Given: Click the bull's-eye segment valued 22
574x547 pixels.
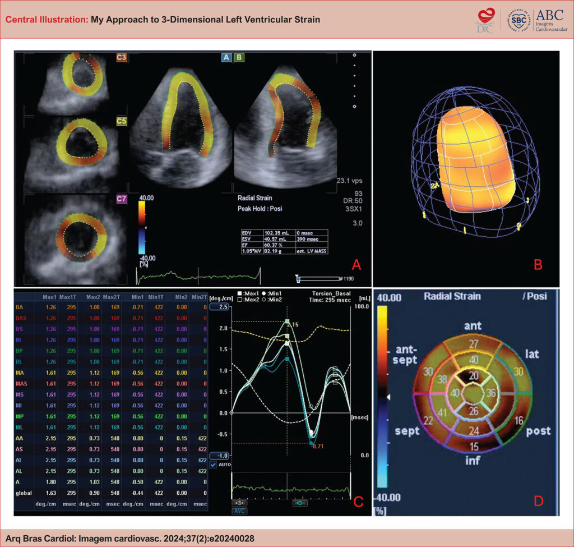Looking at the screenshot, I should 428,420.
